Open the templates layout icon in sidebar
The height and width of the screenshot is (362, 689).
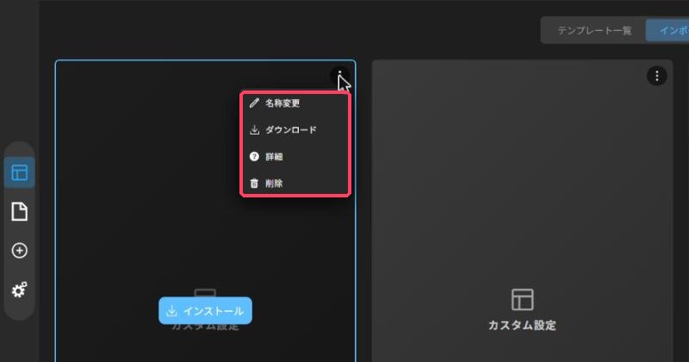(19, 172)
